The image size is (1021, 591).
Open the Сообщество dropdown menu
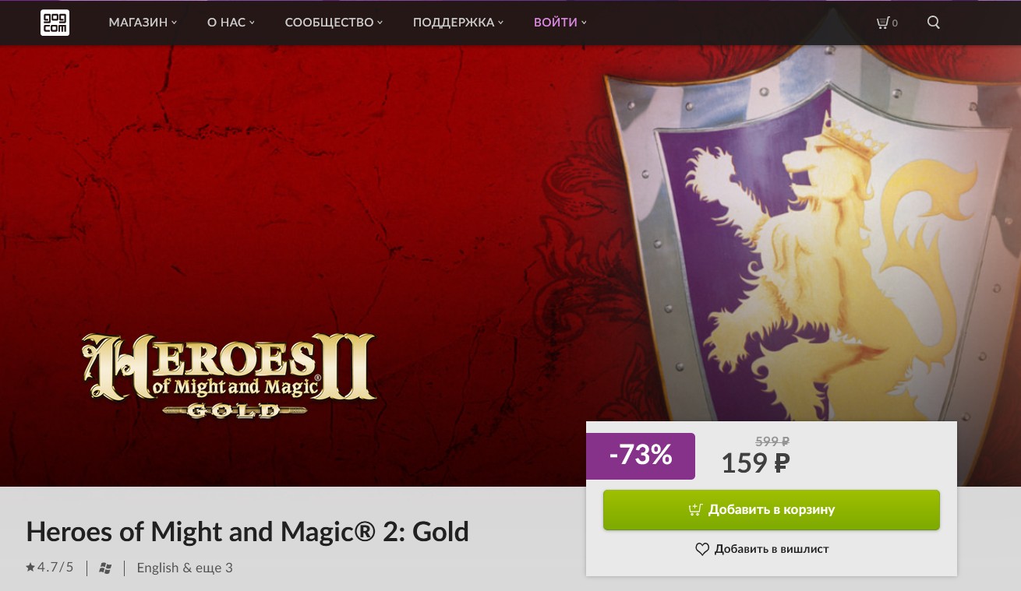click(334, 23)
